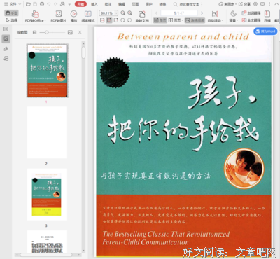Open the zoom percentage combo box
This screenshot has width=280, height=259.
108,13
